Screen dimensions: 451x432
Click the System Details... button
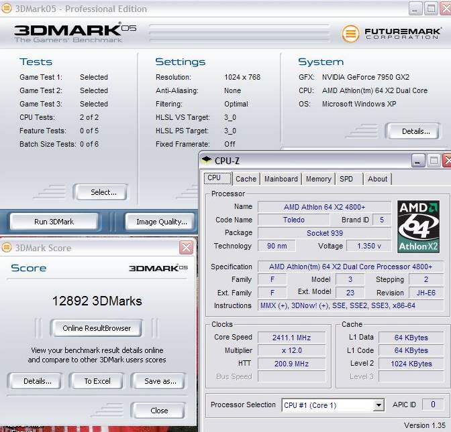413,131
